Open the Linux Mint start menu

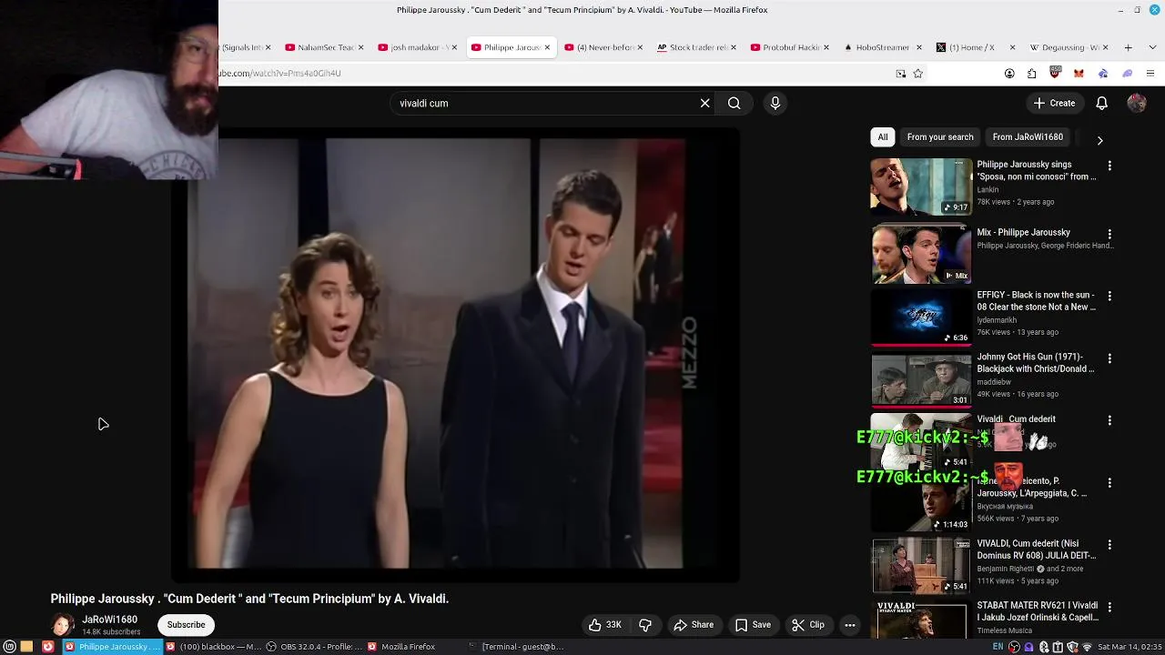10,647
